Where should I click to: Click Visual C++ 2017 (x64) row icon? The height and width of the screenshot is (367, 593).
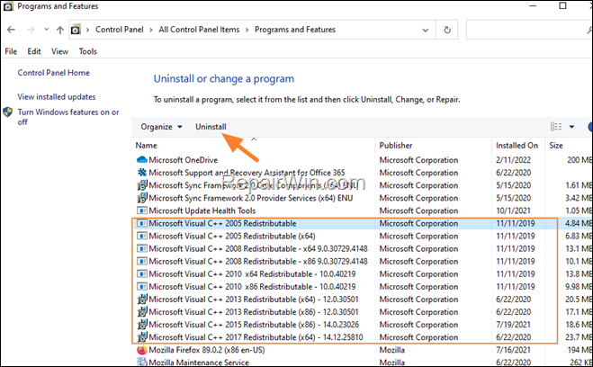(x=142, y=336)
